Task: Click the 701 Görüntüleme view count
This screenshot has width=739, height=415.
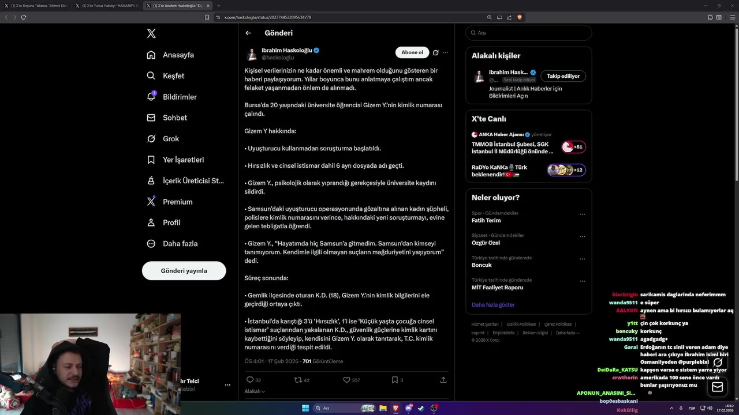Action: [323, 361]
